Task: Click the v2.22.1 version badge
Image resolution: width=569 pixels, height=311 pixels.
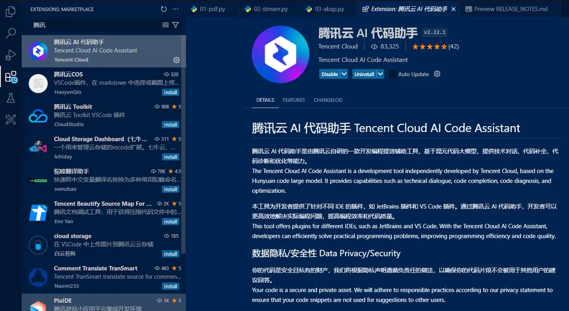Action: click(x=435, y=32)
